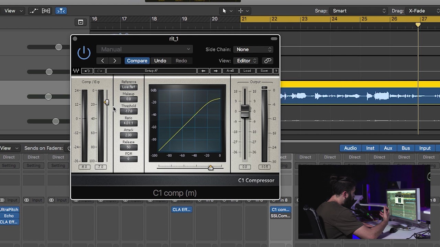Click the Undo button in plugin header
Image resolution: width=440 pixels, height=247 pixels.
pyautogui.click(x=160, y=61)
